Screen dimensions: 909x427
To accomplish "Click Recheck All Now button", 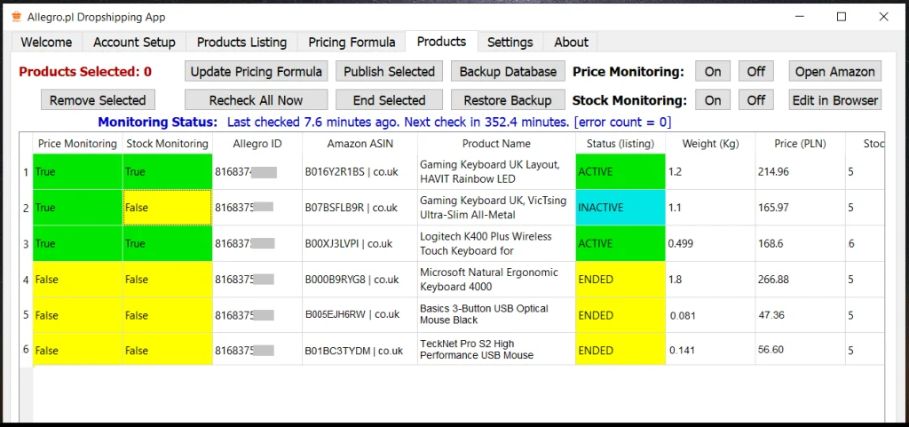I will click(x=257, y=100).
